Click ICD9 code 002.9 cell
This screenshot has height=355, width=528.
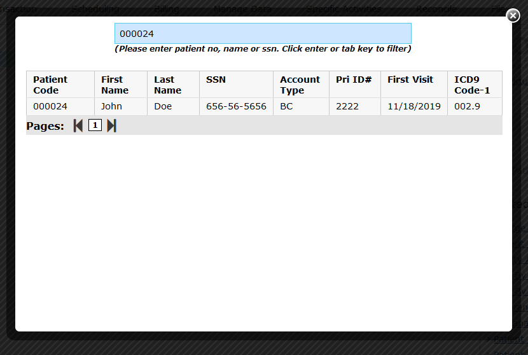pos(467,106)
